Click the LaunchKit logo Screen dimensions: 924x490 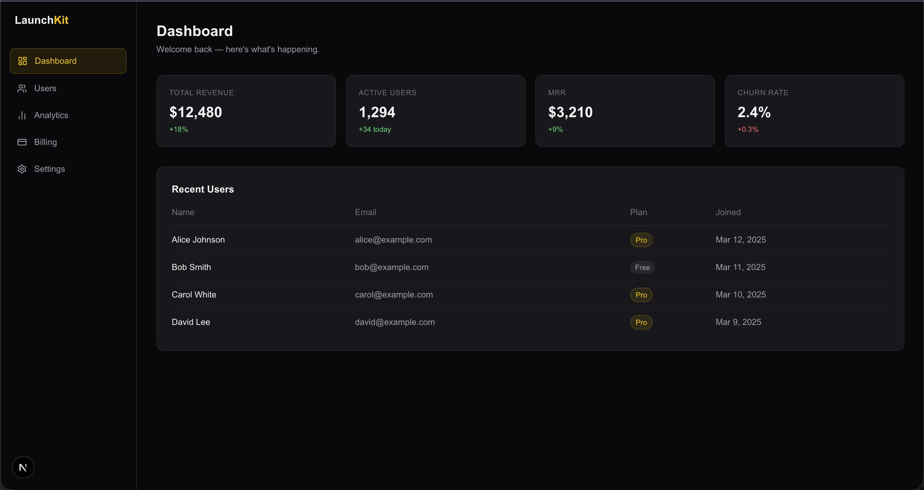[x=42, y=20]
